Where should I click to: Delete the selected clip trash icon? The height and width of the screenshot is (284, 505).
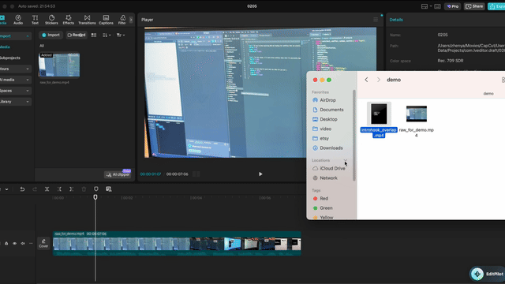click(x=84, y=189)
